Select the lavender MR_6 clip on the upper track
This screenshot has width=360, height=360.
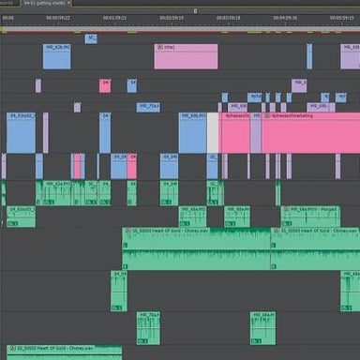[299, 86]
